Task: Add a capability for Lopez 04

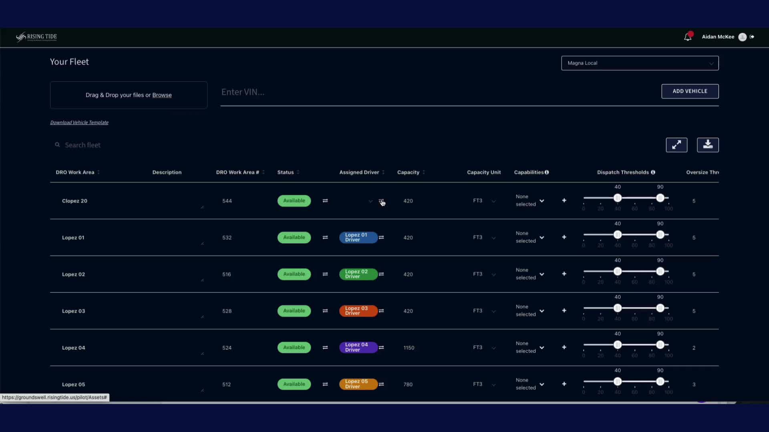Action: [x=564, y=347]
